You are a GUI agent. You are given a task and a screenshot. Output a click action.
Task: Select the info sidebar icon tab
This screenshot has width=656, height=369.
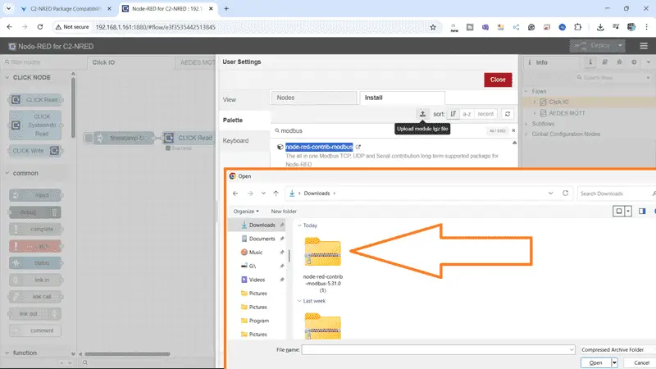(x=590, y=62)
